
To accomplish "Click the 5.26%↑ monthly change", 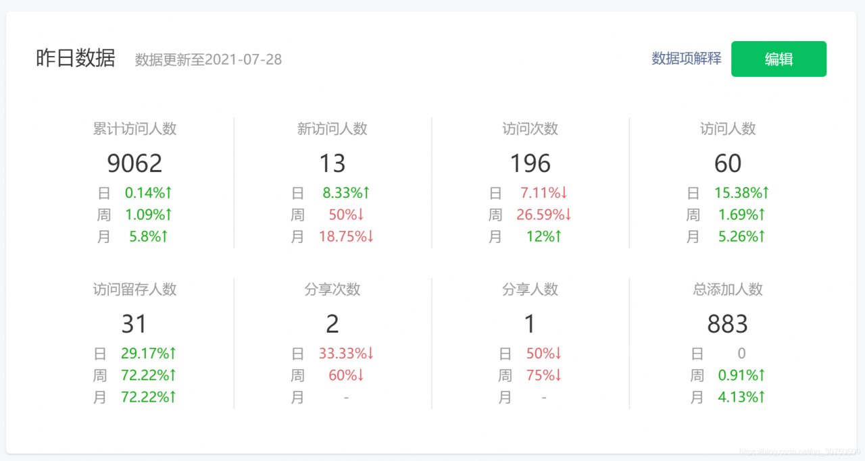I will 742,237.
